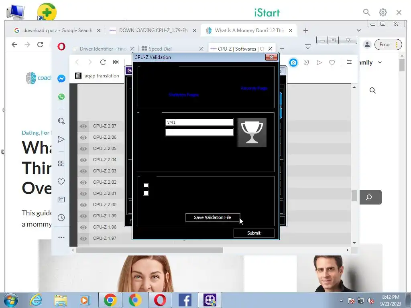Select the CPU-Z 2.00 version row
The image size is (411, 308).
[x=105, y=205]
